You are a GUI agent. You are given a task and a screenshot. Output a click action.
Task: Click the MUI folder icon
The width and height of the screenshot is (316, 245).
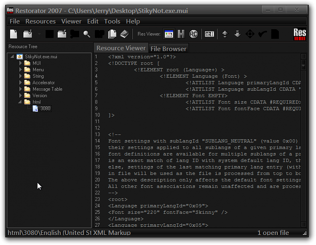click(x=27, y=63)
